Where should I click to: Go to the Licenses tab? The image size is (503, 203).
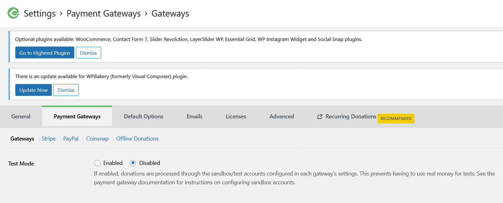(236, 116)
